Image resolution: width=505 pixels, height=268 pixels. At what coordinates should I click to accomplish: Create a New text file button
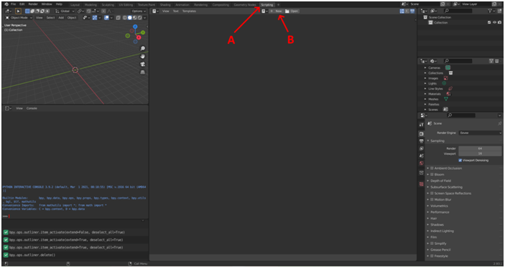click(x=276, y=11)
